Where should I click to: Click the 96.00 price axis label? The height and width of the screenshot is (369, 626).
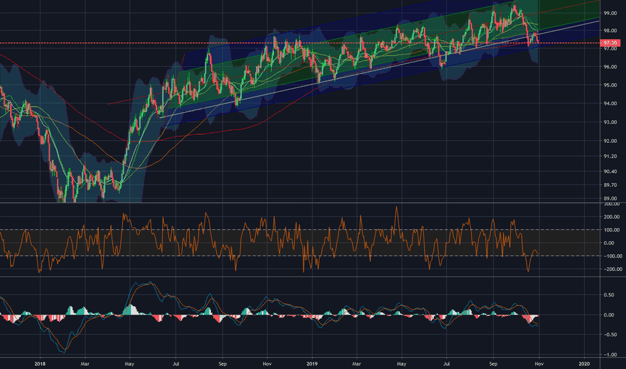[610, 67]
